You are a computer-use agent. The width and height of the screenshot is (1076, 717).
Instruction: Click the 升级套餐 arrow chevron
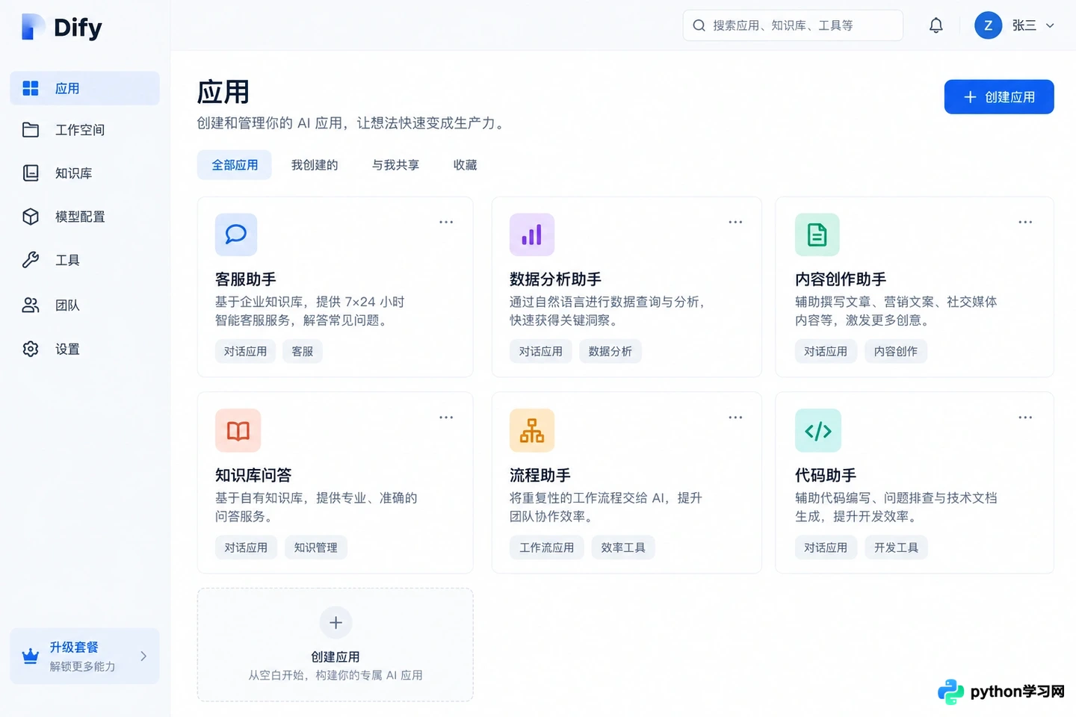point(143,657)
